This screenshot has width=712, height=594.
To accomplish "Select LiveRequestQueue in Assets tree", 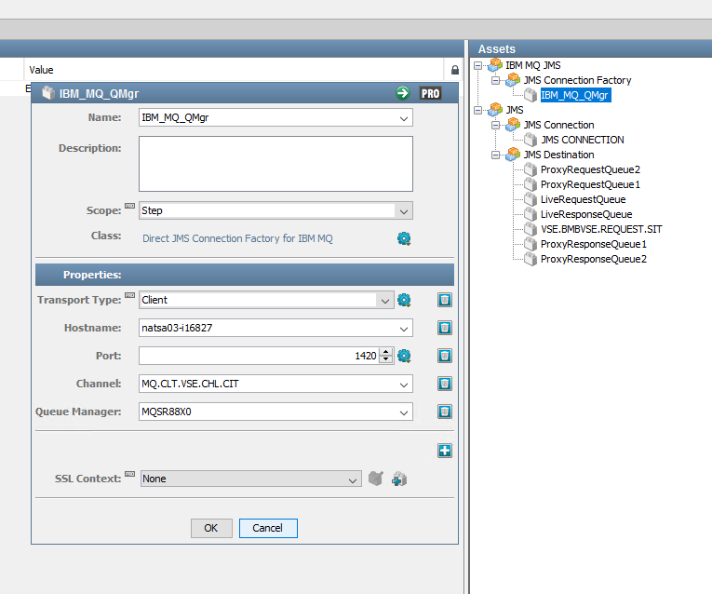I will (x=583, y=200).
